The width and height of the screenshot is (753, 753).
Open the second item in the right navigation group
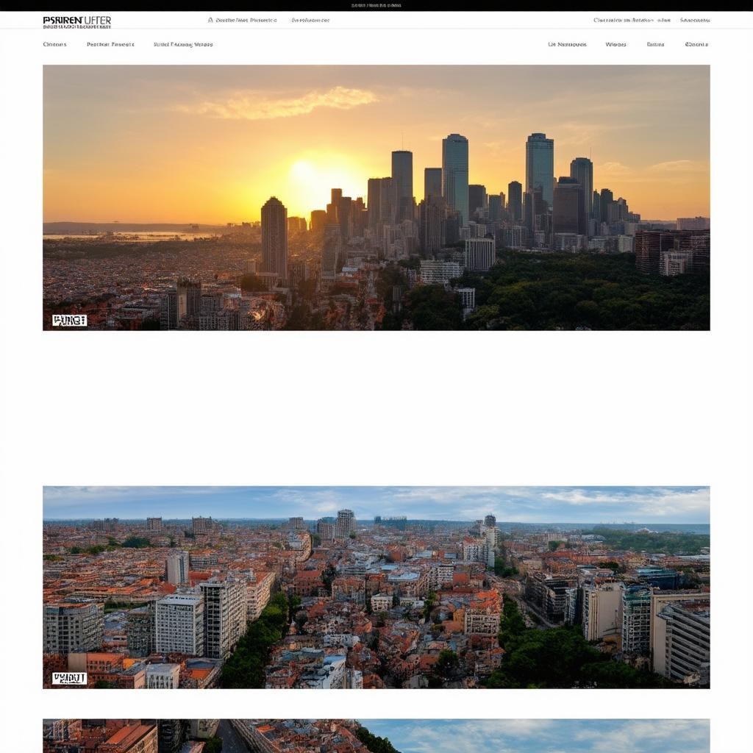click(x=615, y=44)
